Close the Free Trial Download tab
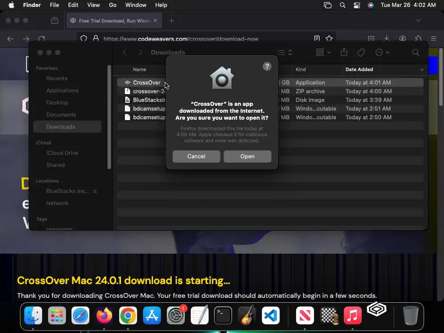Viewport: 444px width, 333px height. point(155,20)
